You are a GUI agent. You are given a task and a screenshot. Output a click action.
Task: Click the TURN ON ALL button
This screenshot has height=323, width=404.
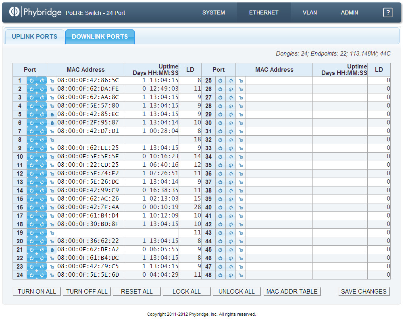tap(37, 291)
